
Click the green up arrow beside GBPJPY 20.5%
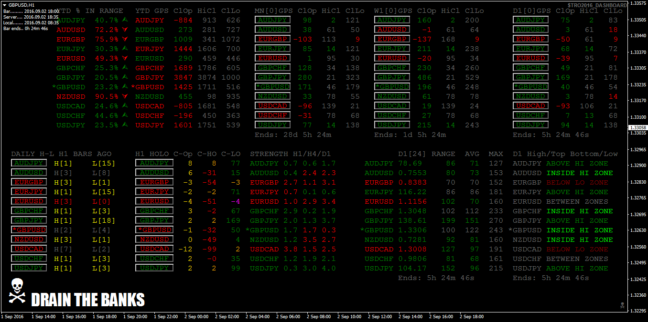point(125,77)
